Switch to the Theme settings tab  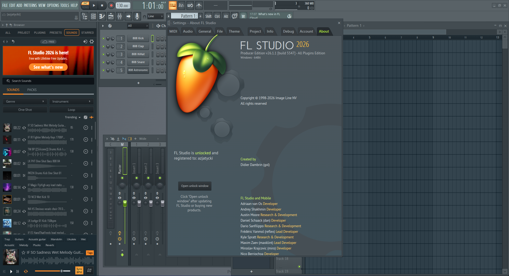pos(234,31)
